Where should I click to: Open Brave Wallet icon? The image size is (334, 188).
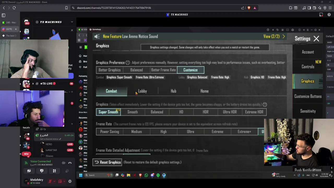(x=314, y=8)
